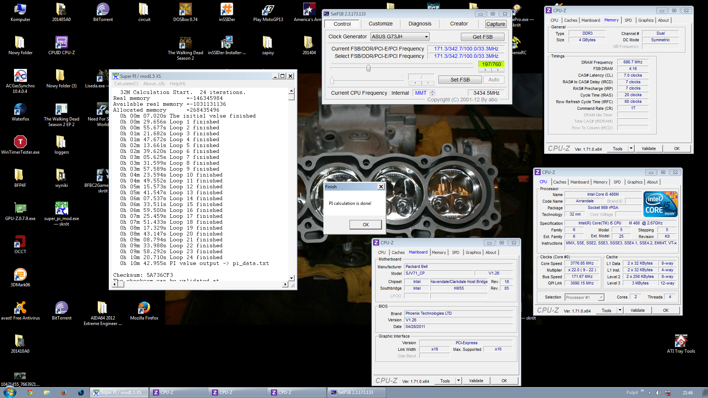Select the ACGasSynchro 10.4.0.4 icon
The height and width of the screenshot is (398, 708).
point(20,81)
